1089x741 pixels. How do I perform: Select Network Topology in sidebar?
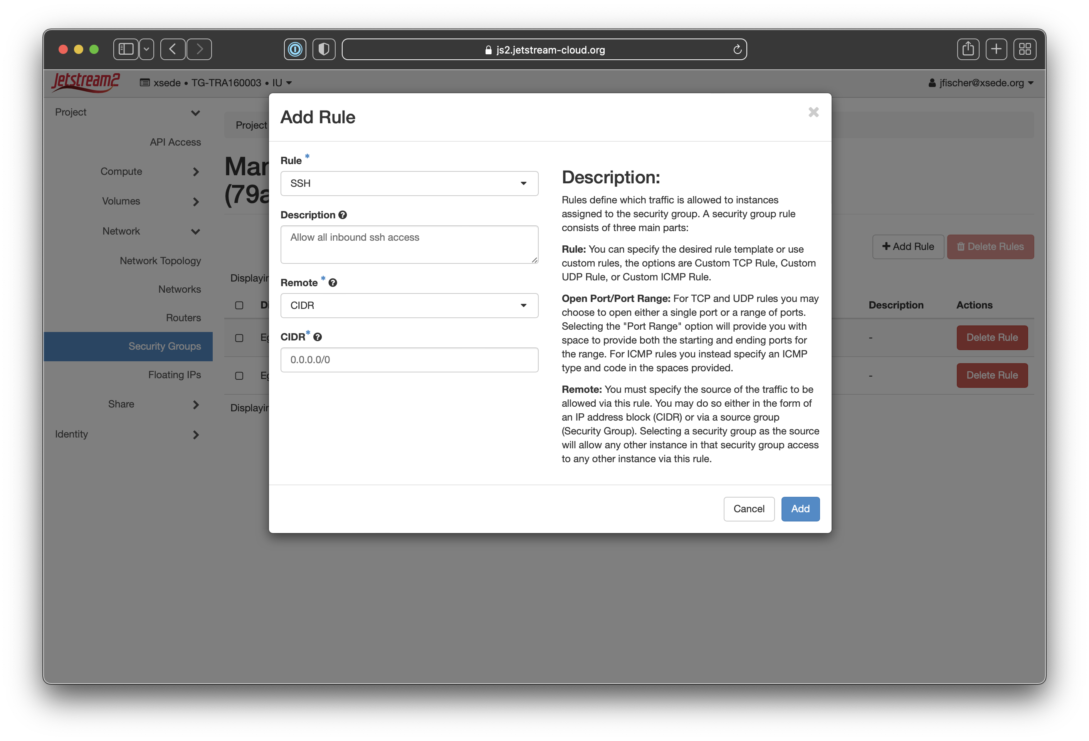pos(160,260)
